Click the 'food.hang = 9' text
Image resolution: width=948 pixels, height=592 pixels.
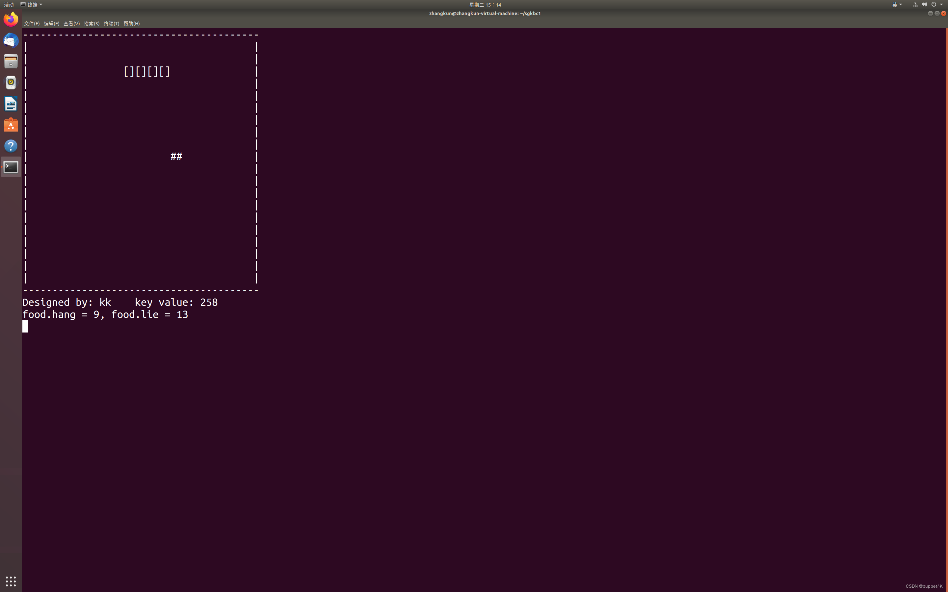[61, 314]
